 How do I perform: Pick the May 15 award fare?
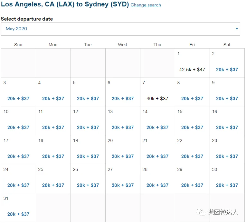(192, 128)
